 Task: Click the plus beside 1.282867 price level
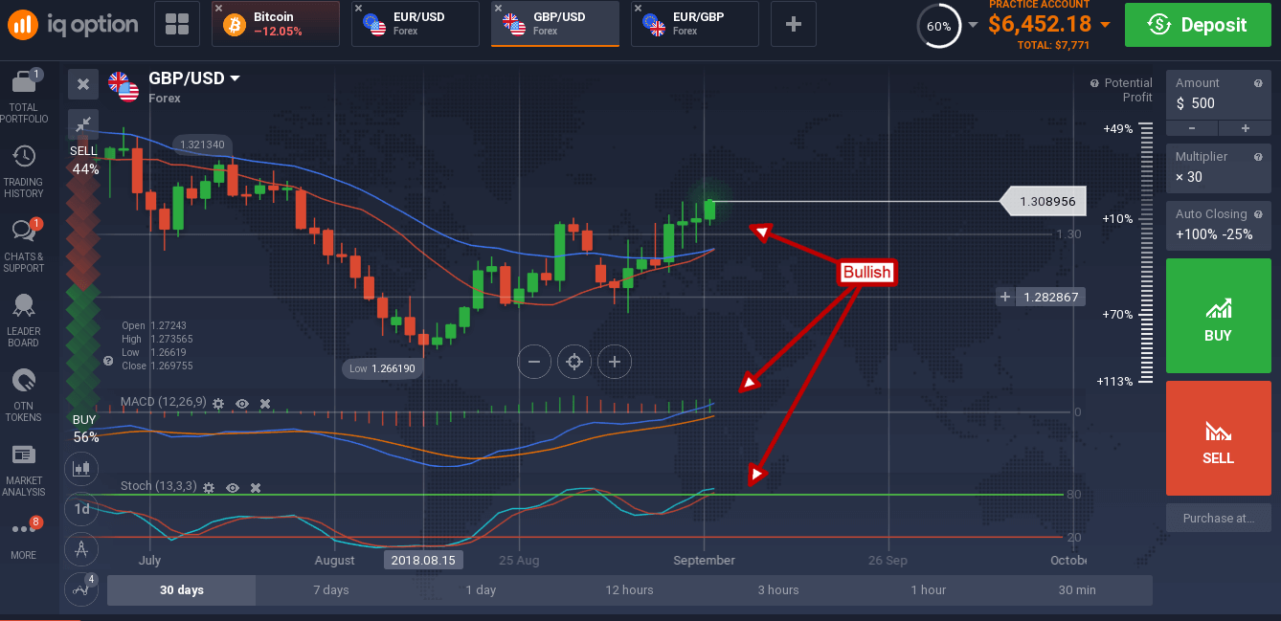1005,297
